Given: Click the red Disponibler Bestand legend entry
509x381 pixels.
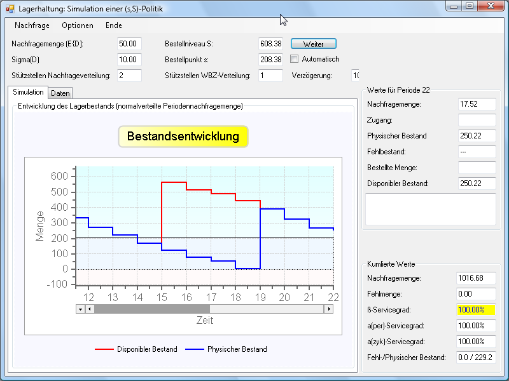Looking at the screenshot, I should [x=136, y=349].
